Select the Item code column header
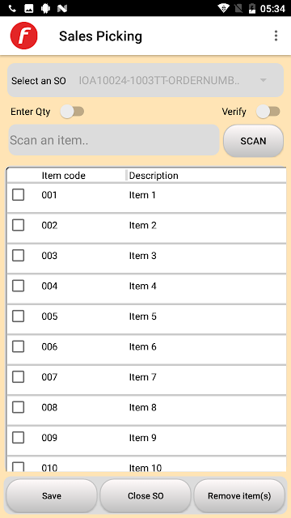 tap(63, 176)
